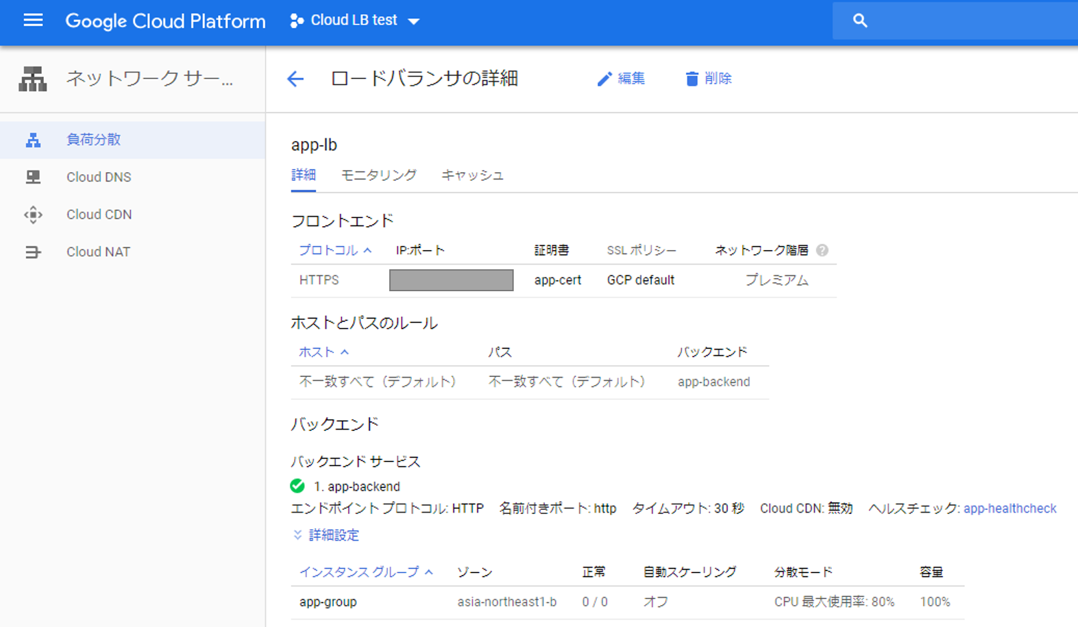Click the app-lb load balancer name
Viewport: 1078px width, 627px height.
pyautogui.click(x=314, y=145)
